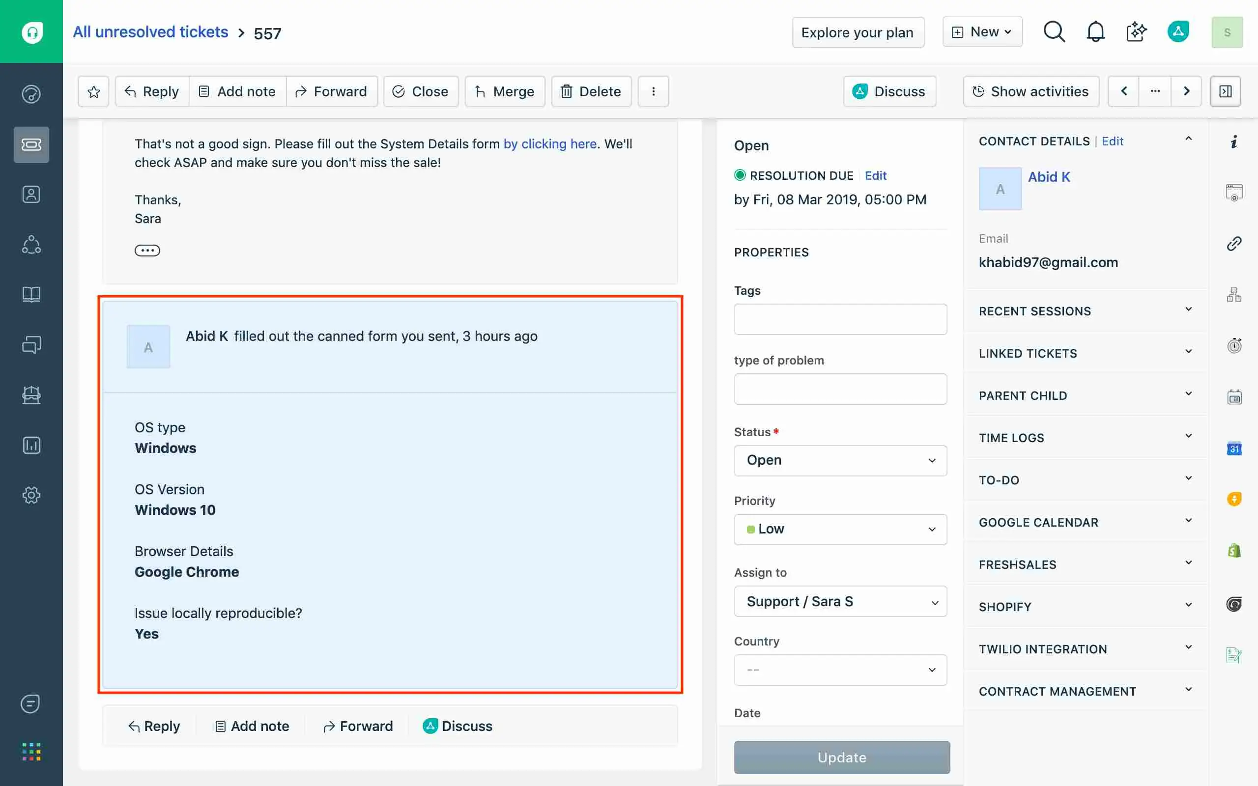Click the teal Freshconnect icon in header
1258x786 pixels.
[x=1178, y=32]
